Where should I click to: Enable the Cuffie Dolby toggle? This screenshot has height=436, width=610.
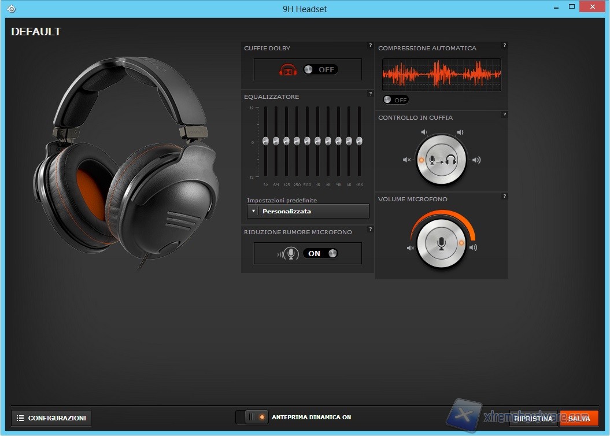pyautogui.click(x=321, y=69)
